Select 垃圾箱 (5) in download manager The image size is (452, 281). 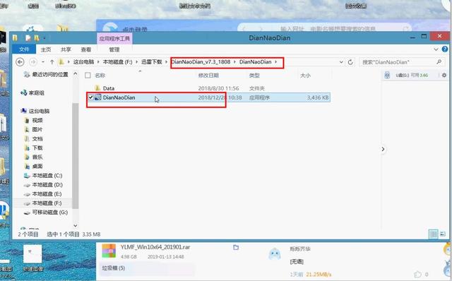click(114, 268)
